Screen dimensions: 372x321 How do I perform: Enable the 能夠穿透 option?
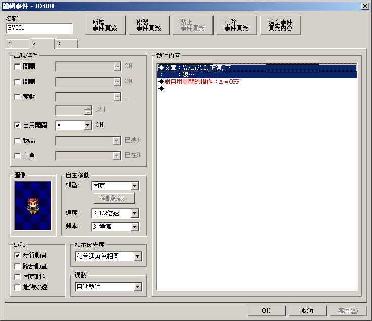click(17, 287)
